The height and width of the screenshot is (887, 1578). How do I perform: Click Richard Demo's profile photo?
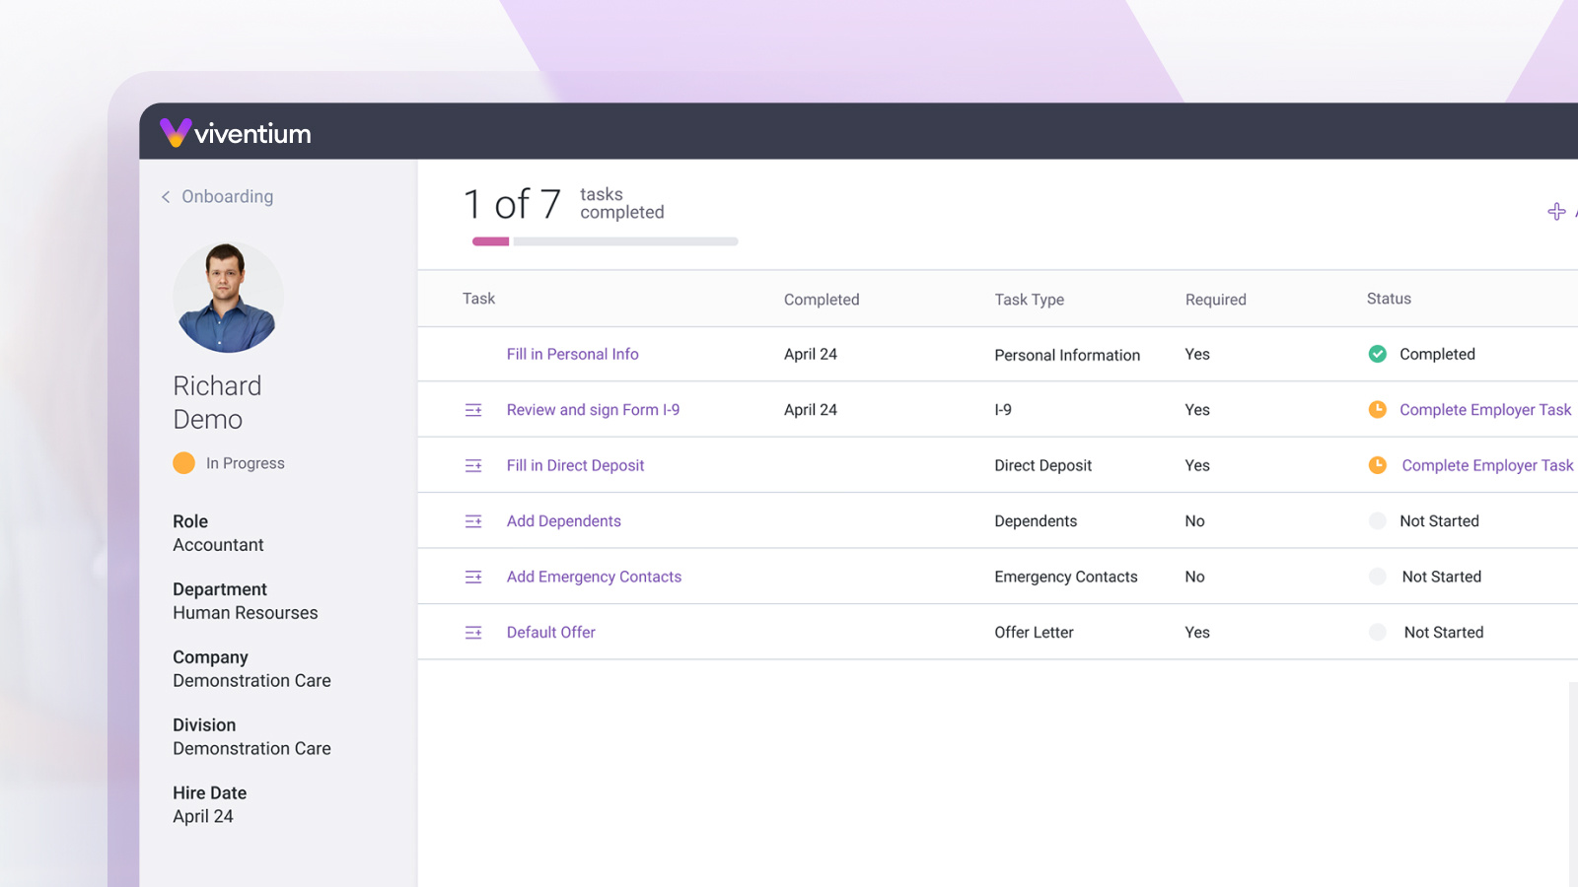[228, 297]
